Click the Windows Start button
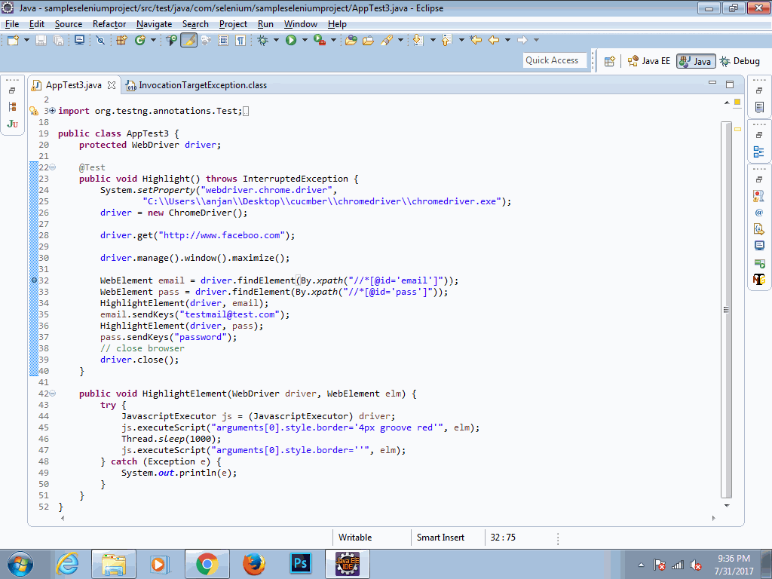This screenshot has height=579, width=772. pos(20,564)
